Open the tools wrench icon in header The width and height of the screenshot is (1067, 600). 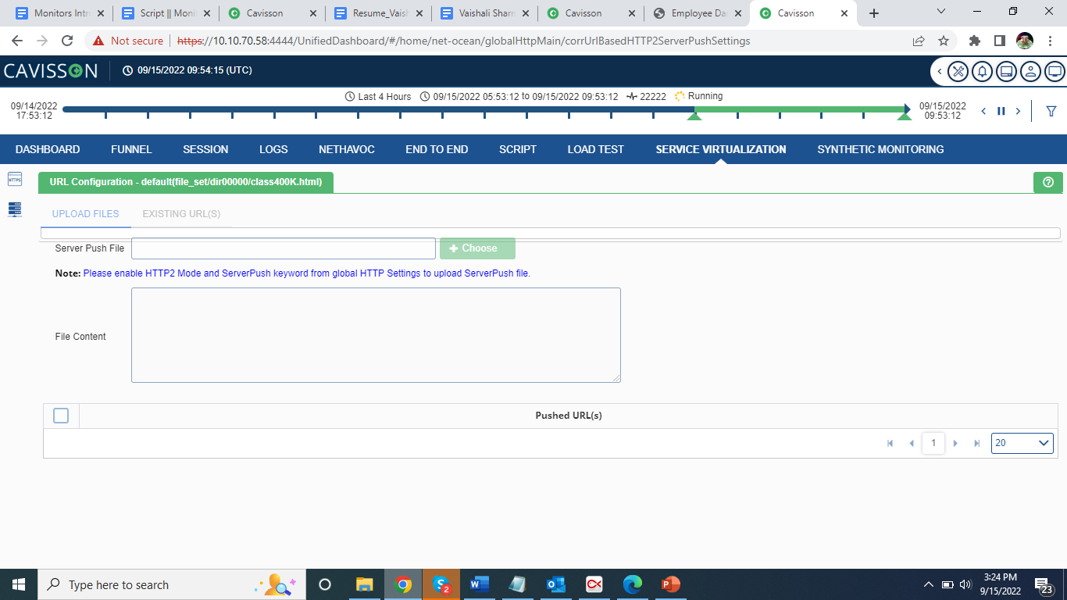point(958,71)
